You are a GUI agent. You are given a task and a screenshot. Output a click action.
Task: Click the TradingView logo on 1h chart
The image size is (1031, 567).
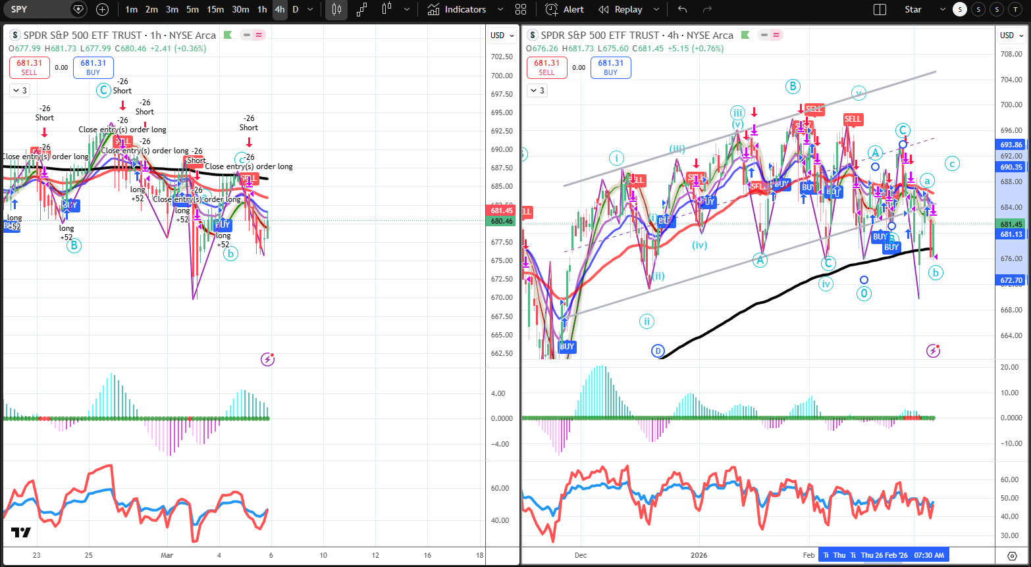(x=20, y=533)
